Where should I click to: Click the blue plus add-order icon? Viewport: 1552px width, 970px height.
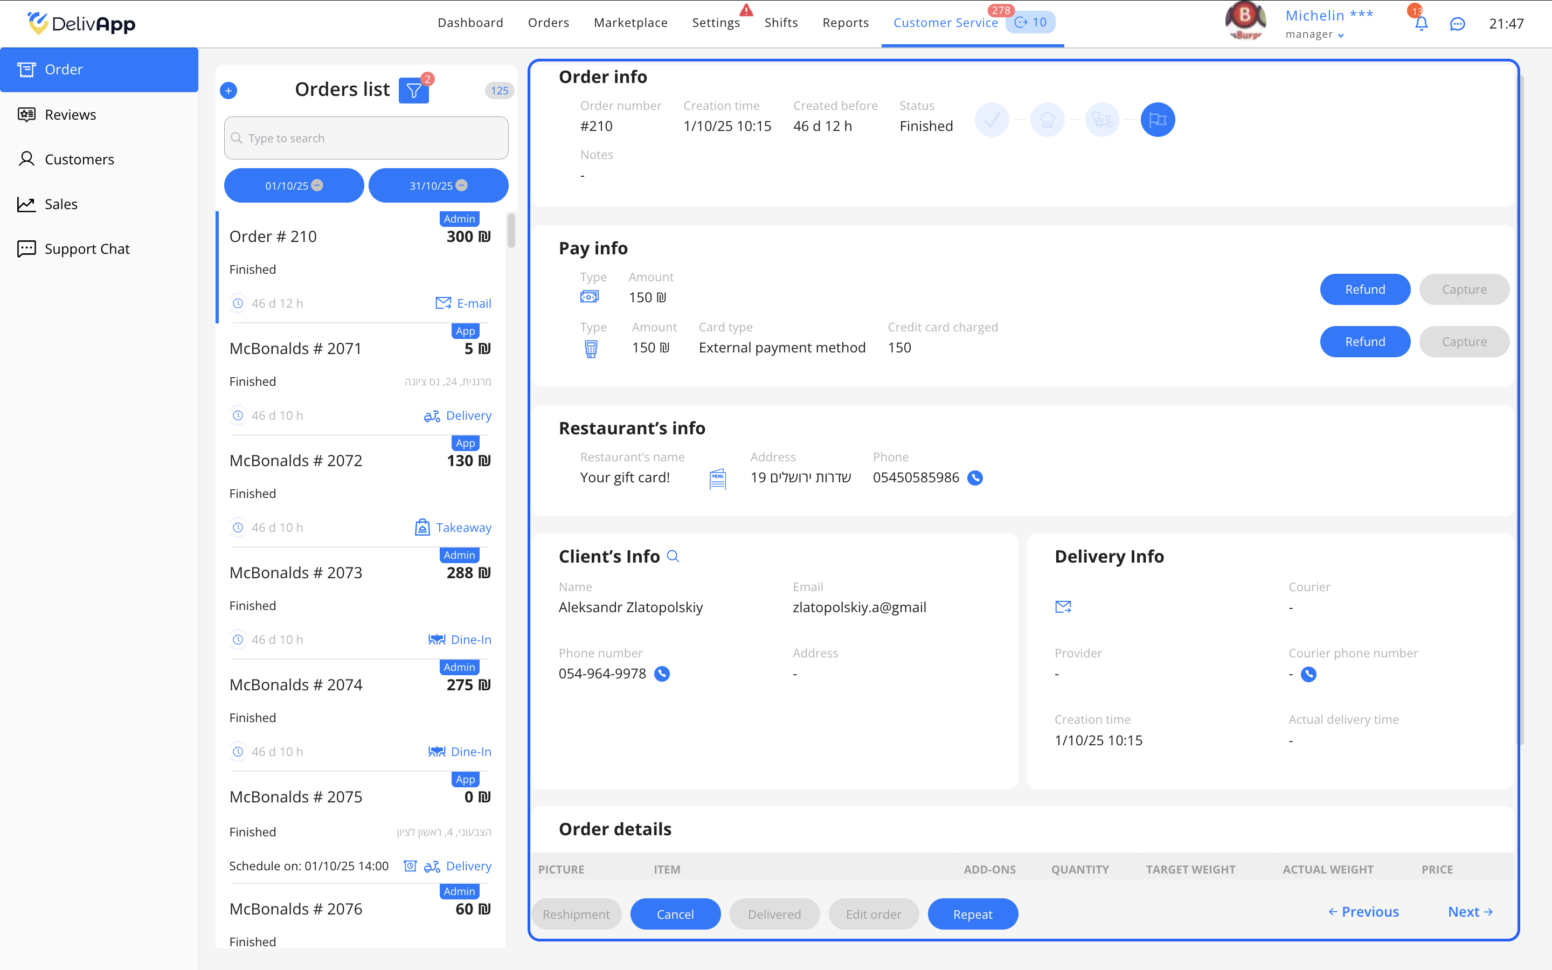228,91
